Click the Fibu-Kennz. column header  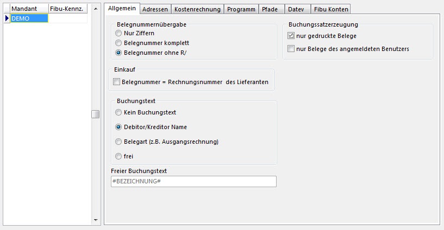(66, 9)
